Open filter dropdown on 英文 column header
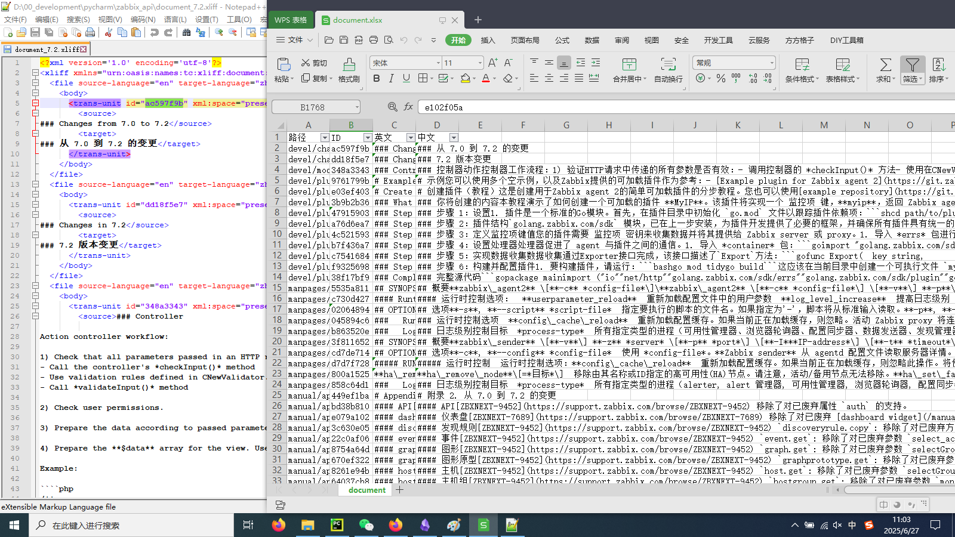The image size is (955, 537). (x=411, y=137)
